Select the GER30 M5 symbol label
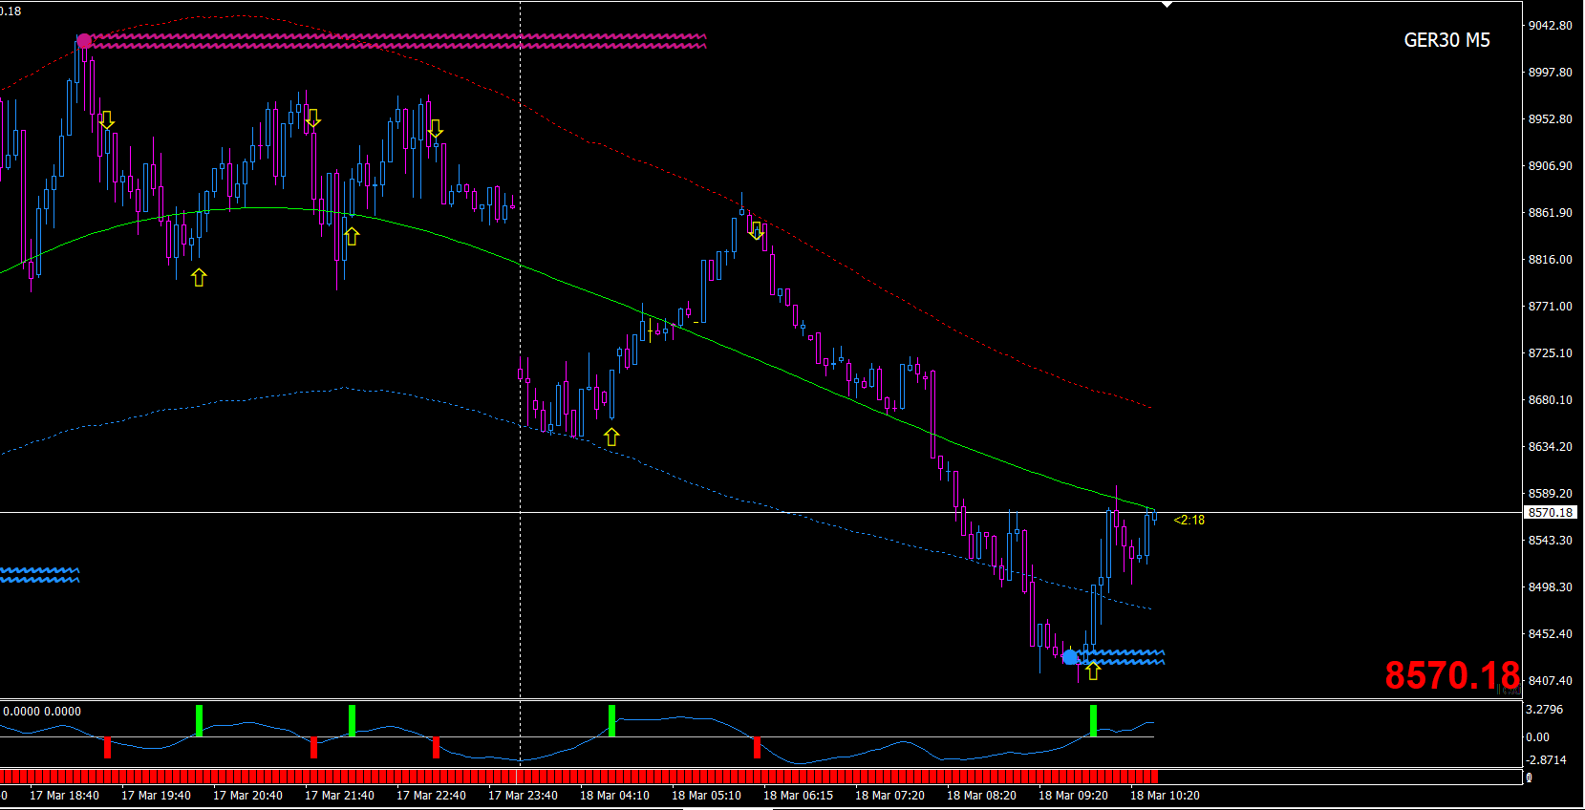 (x=1446, y=40)
